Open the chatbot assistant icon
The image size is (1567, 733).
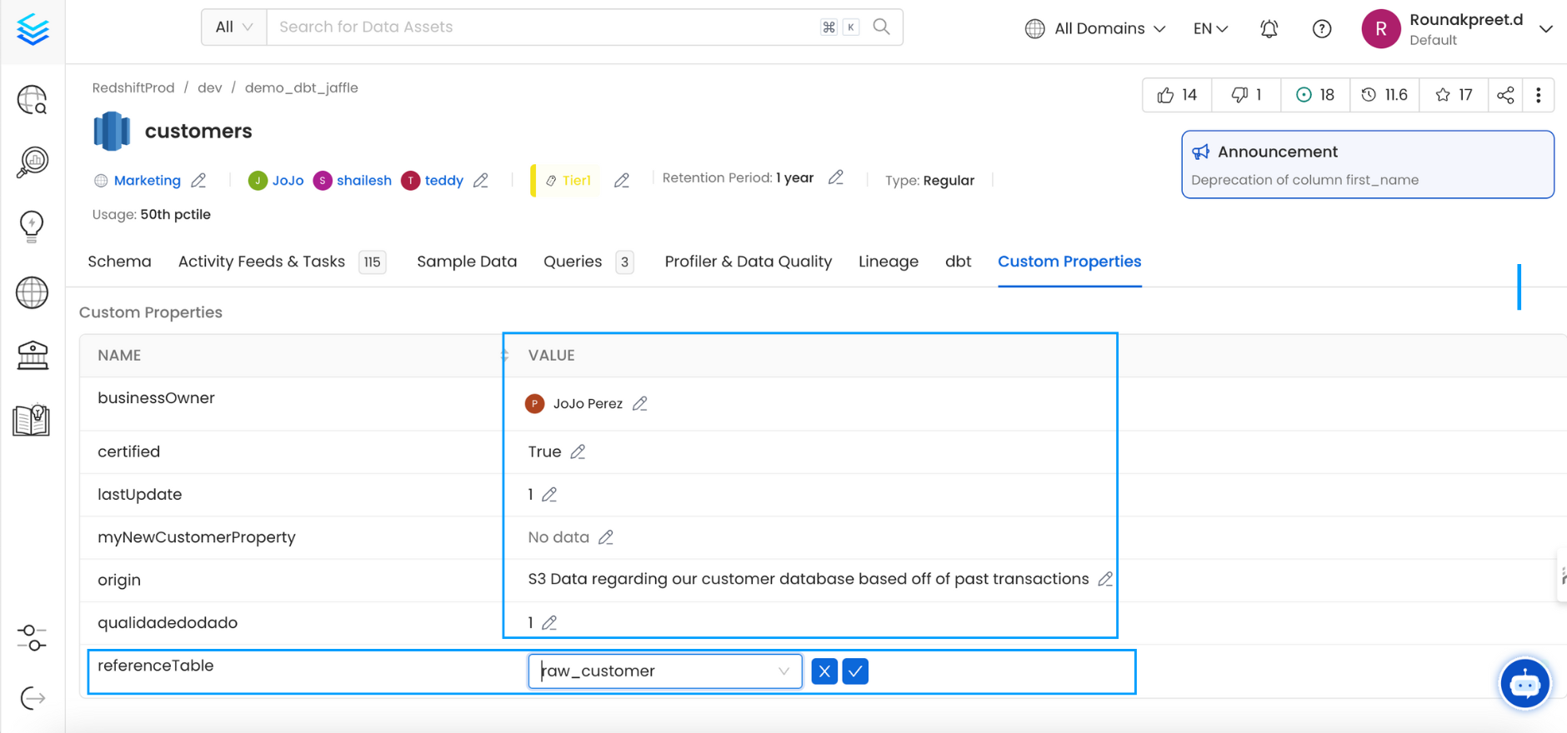[x=1524, y=684]
